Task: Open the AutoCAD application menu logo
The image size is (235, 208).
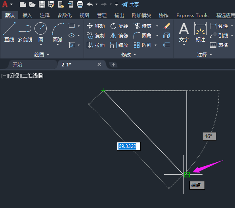Action: 5,4
